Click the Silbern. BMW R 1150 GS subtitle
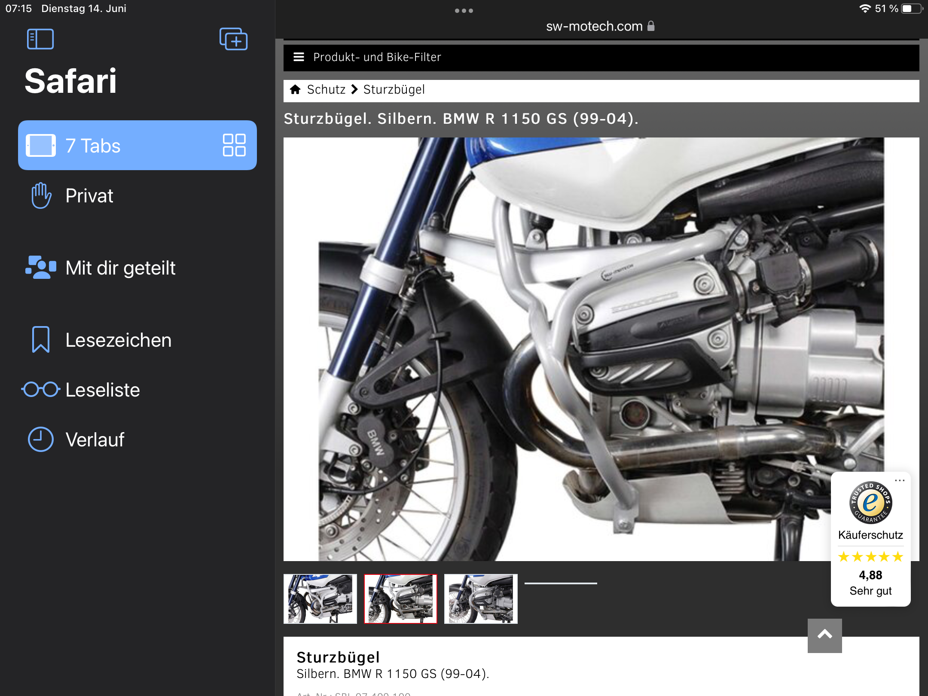 coord(393,674)
